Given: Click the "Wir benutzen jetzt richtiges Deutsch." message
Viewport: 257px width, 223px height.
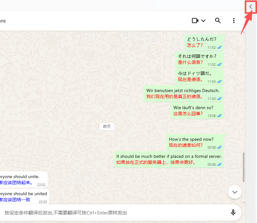Looking at the screenshot, I should coord(182,90).
